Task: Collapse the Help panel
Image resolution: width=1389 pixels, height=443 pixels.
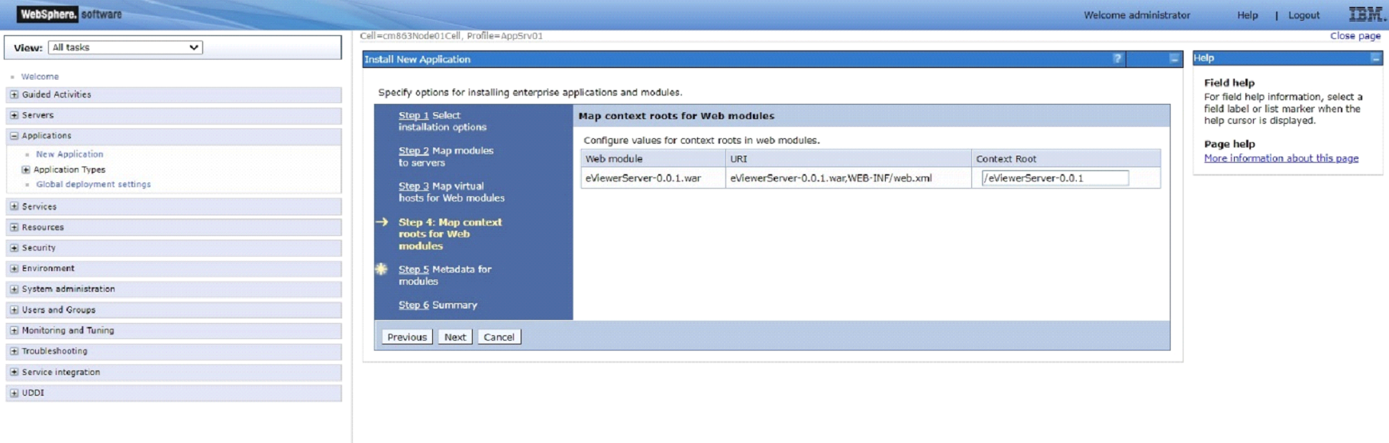Action: 1375,58
